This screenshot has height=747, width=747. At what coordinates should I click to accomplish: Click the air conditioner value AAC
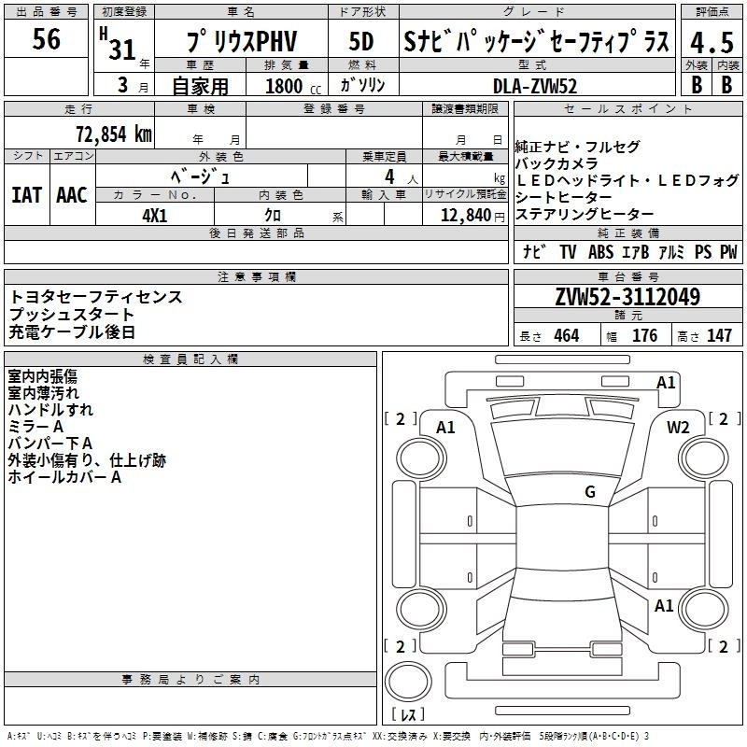(x=72, y=195)
